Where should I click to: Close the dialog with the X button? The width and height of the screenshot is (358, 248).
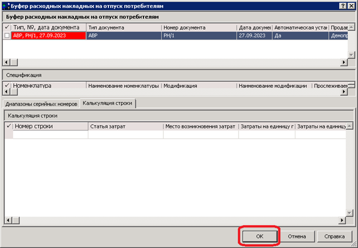351,5
